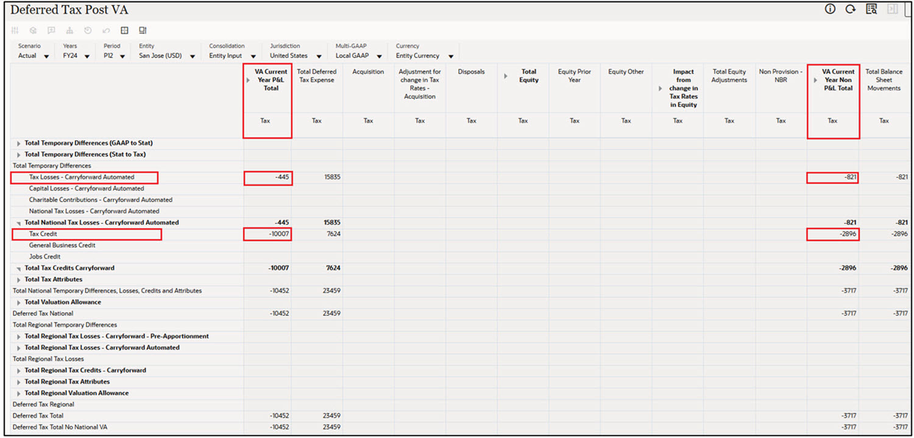The width and height of the screenshot is (914, 438).
Task: Click the adjust sliders toolbar icon
Action: point(15,30)
